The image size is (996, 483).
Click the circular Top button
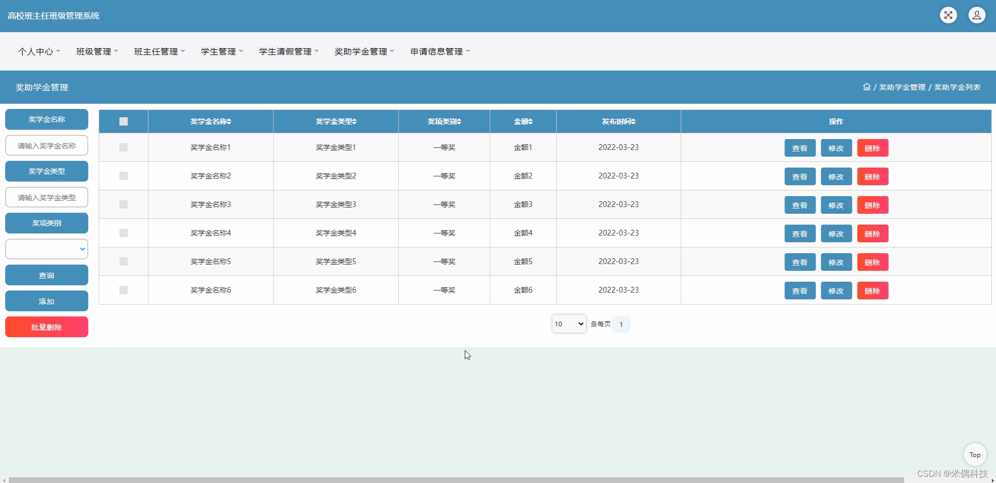point(975,454)
